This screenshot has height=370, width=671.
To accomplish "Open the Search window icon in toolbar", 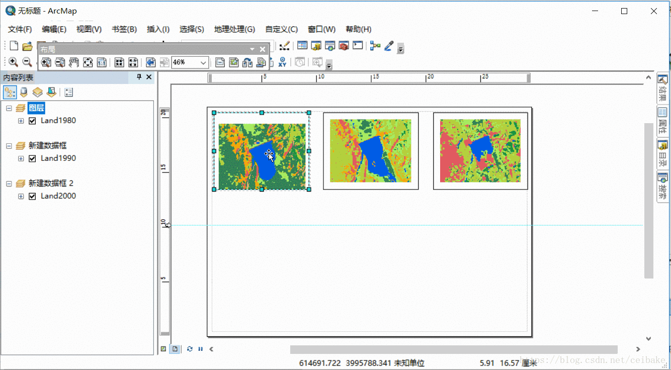I will coord(330,46).
